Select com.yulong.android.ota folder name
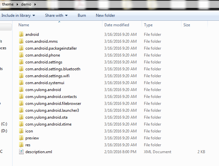219x166 pixels. [x=46, y=117]
